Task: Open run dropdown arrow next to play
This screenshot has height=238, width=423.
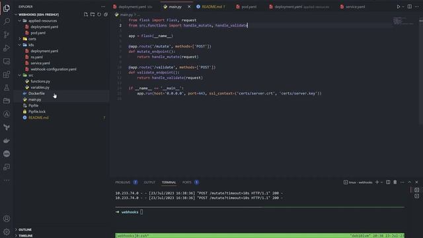Action: pyautogui.click(x=403, y=7)
